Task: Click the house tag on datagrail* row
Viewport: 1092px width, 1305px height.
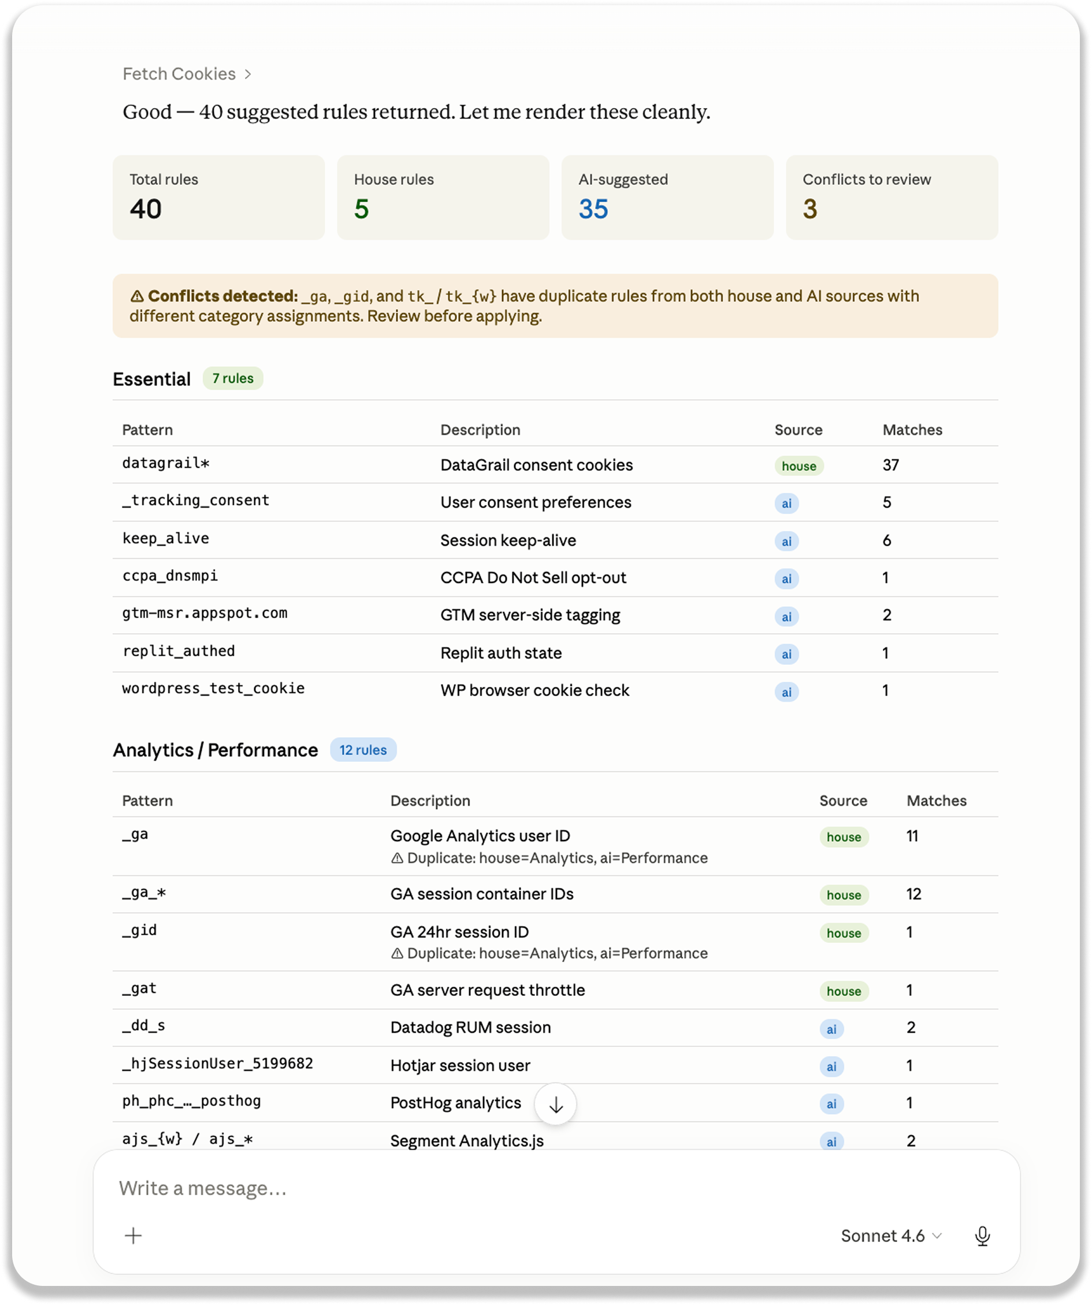Action: coord(798,466)
